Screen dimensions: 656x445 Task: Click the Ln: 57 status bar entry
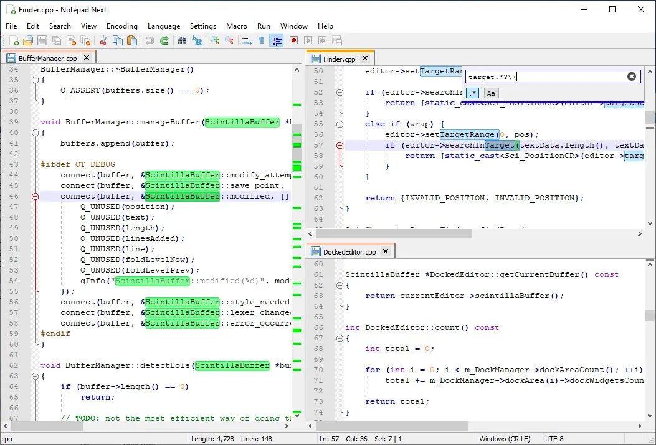[330, 439]
